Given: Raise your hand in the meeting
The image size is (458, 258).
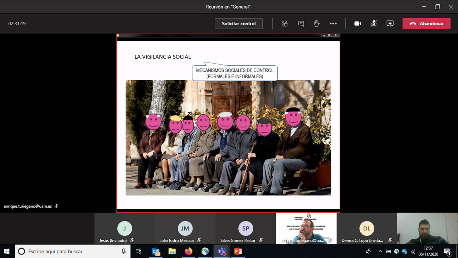Looking at the screenshot, I should (317, 24).
